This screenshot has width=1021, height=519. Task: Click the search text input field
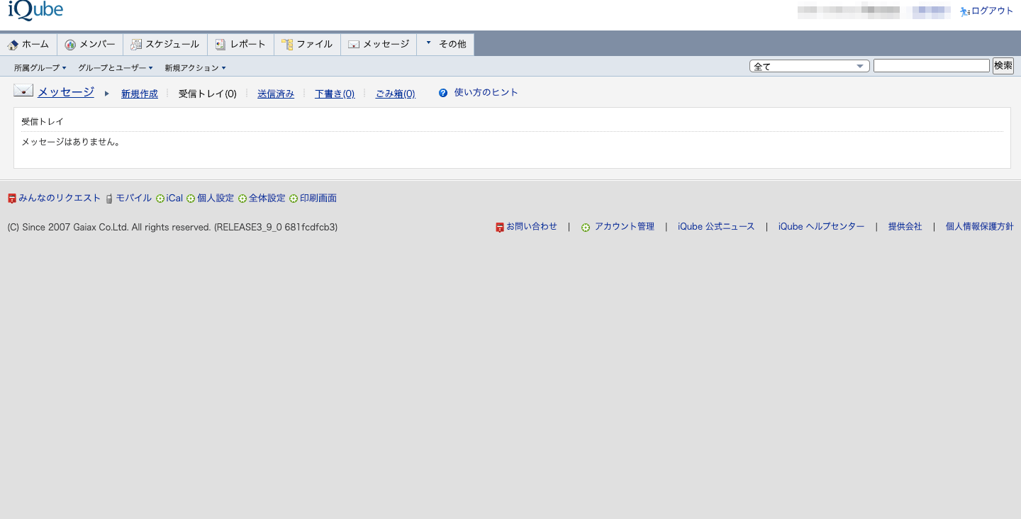[x=931, y=66]
